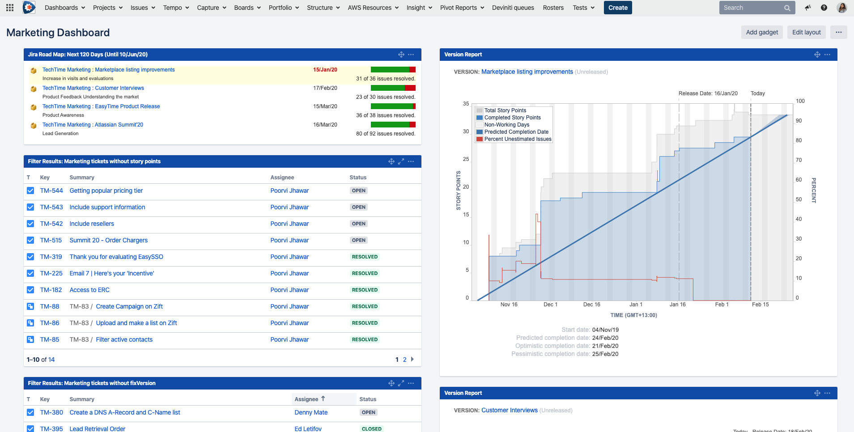Click the task type icon for TM-380
Viewport: 854px width, 432px height.
[30, 413]
